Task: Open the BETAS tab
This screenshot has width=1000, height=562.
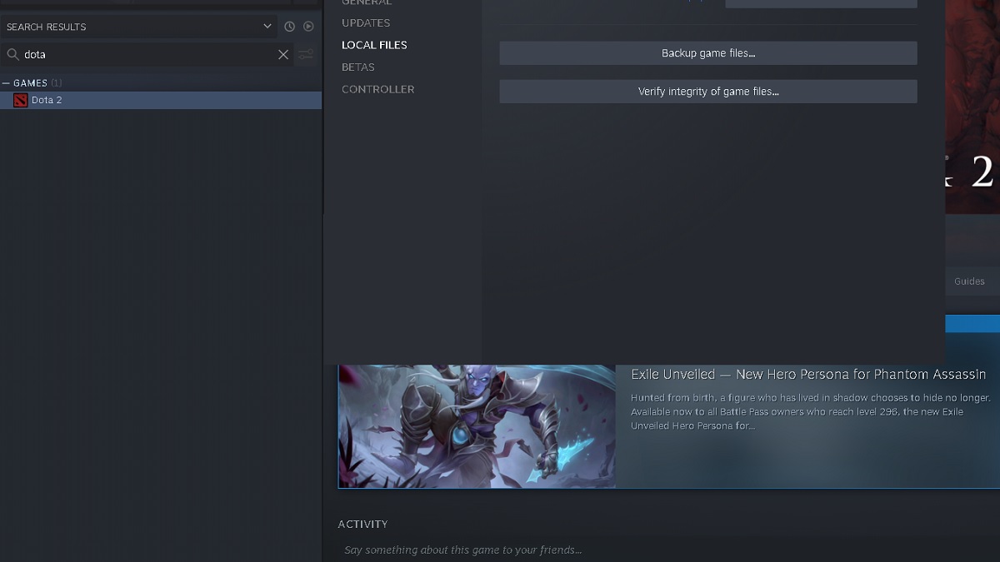Action: pyautogui.click(x=358, y=67)
